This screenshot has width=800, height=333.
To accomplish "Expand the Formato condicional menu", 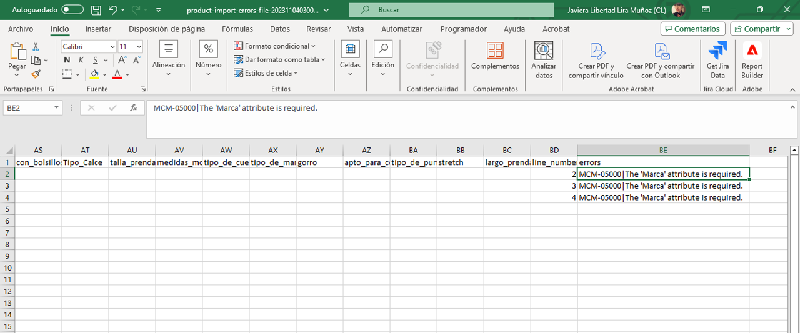I will [275, 46].
